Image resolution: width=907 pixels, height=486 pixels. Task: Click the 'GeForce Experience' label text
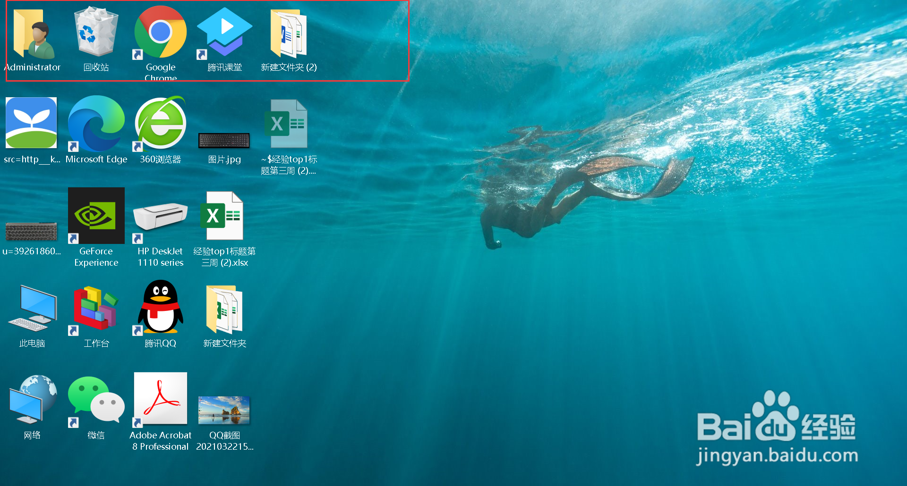(x=96, y=257)
